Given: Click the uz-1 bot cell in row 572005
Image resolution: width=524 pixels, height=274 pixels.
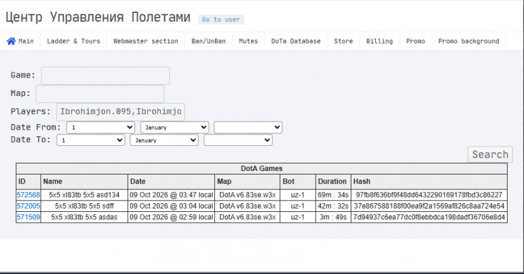Looking at the screenshot, I should 297,206.
